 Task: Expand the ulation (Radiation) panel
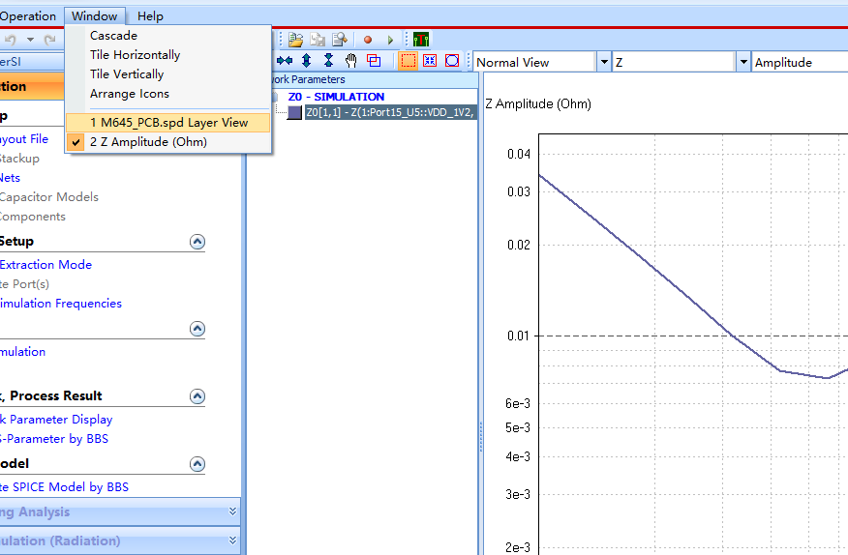[x=119, y=540]
